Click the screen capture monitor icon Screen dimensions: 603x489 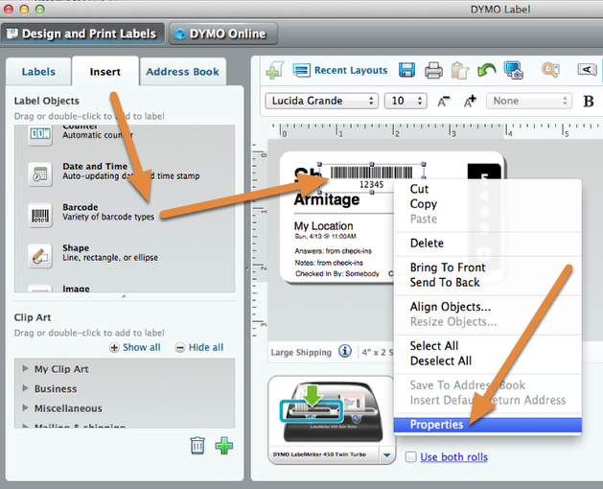click(514, 70)
